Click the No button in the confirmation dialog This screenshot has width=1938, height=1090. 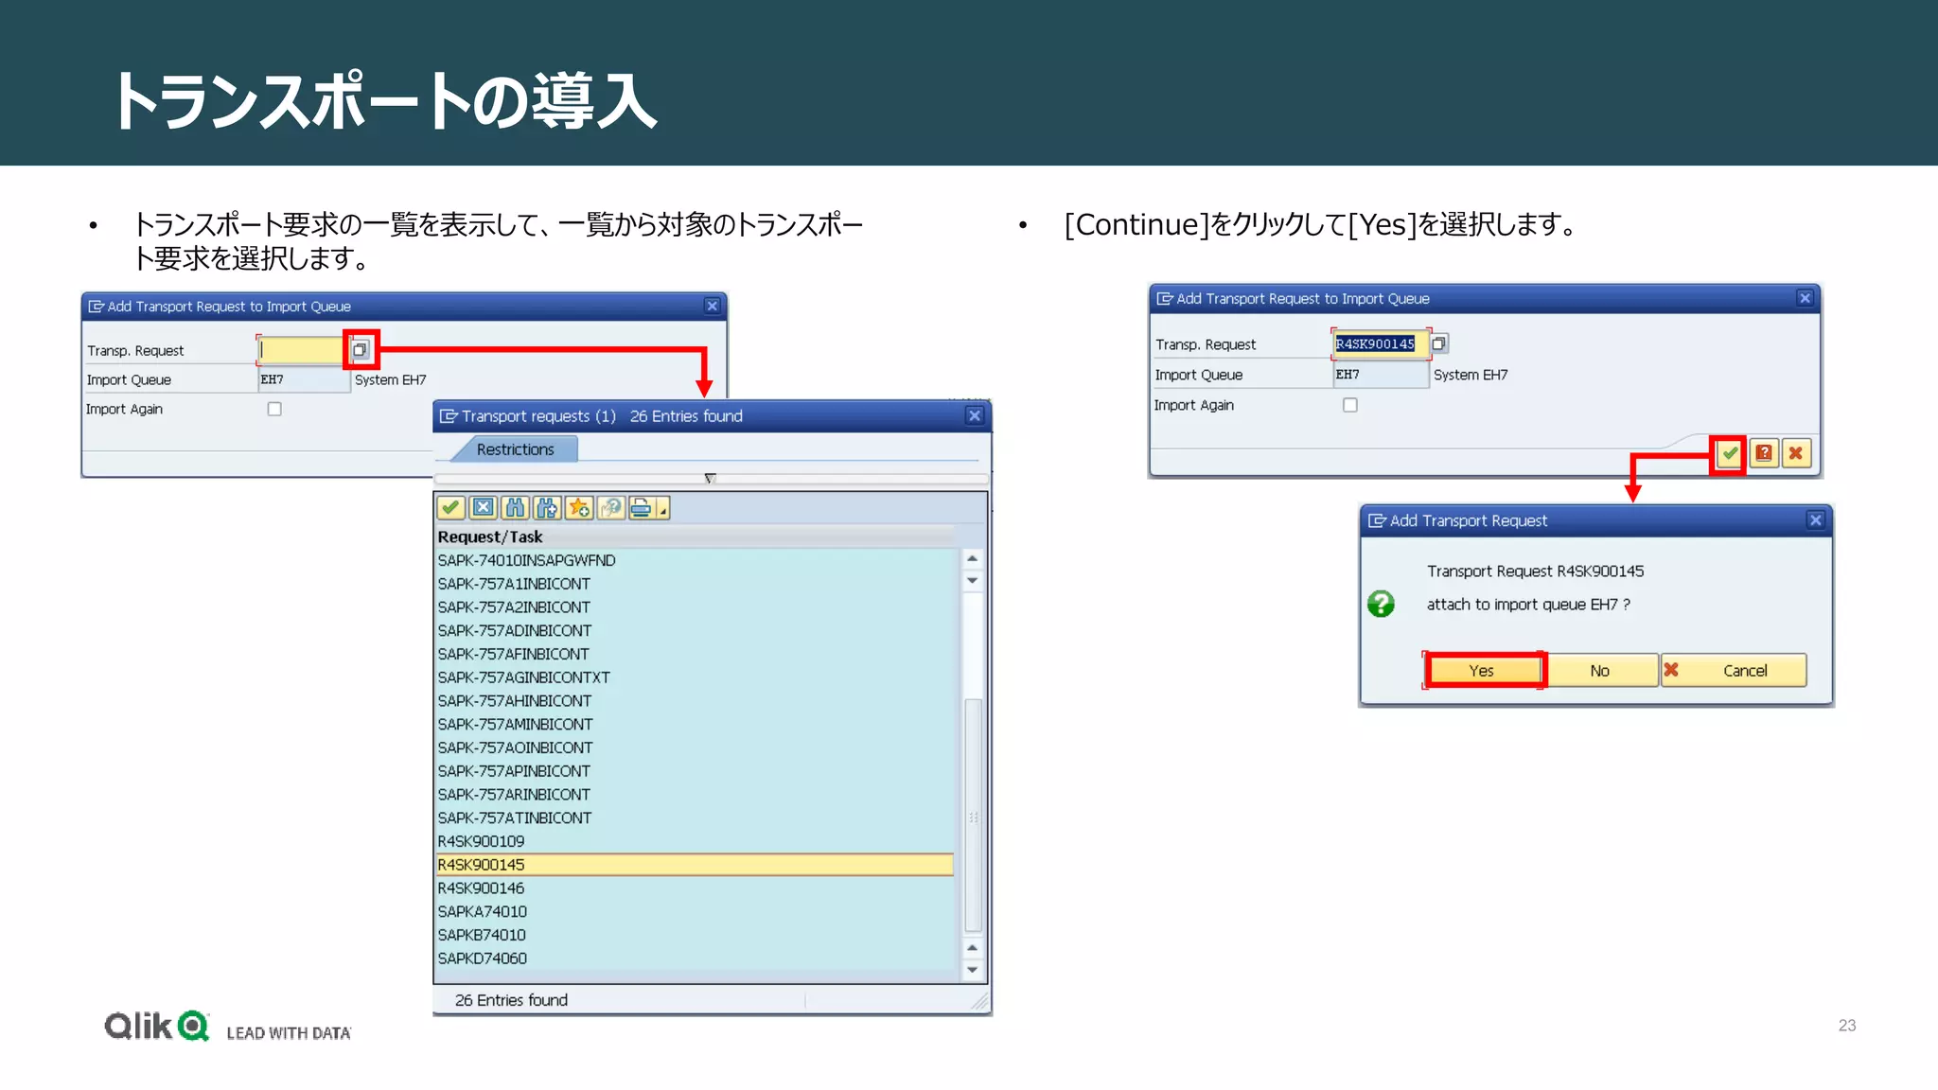click(1599, 671)
